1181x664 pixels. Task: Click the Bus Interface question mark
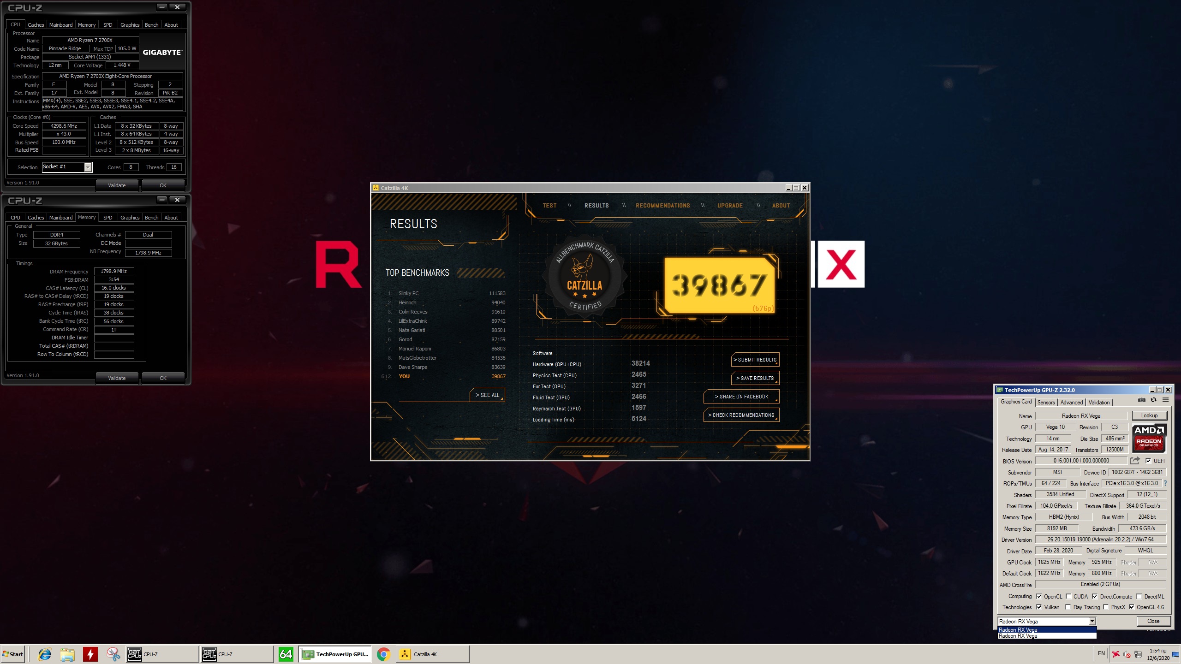(x=1165, y=483)
